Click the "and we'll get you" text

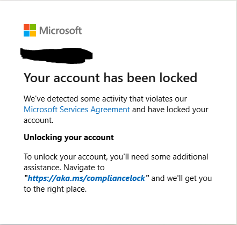(182, 178)
